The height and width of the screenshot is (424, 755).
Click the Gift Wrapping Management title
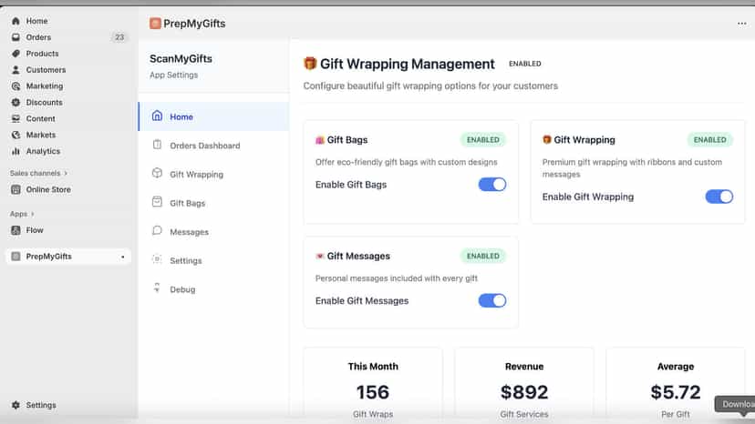407,64
